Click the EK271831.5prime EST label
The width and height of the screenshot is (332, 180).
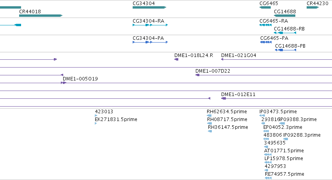[116, 119]
